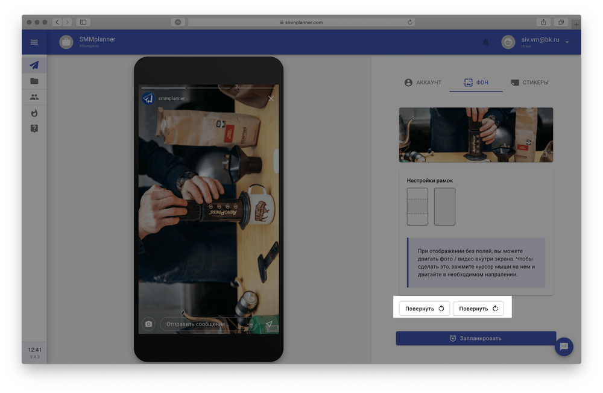Click the 12:41 clock in the sidebar
Screen dimensions: 603x393
pyautogui.click(x=34, y=350)
